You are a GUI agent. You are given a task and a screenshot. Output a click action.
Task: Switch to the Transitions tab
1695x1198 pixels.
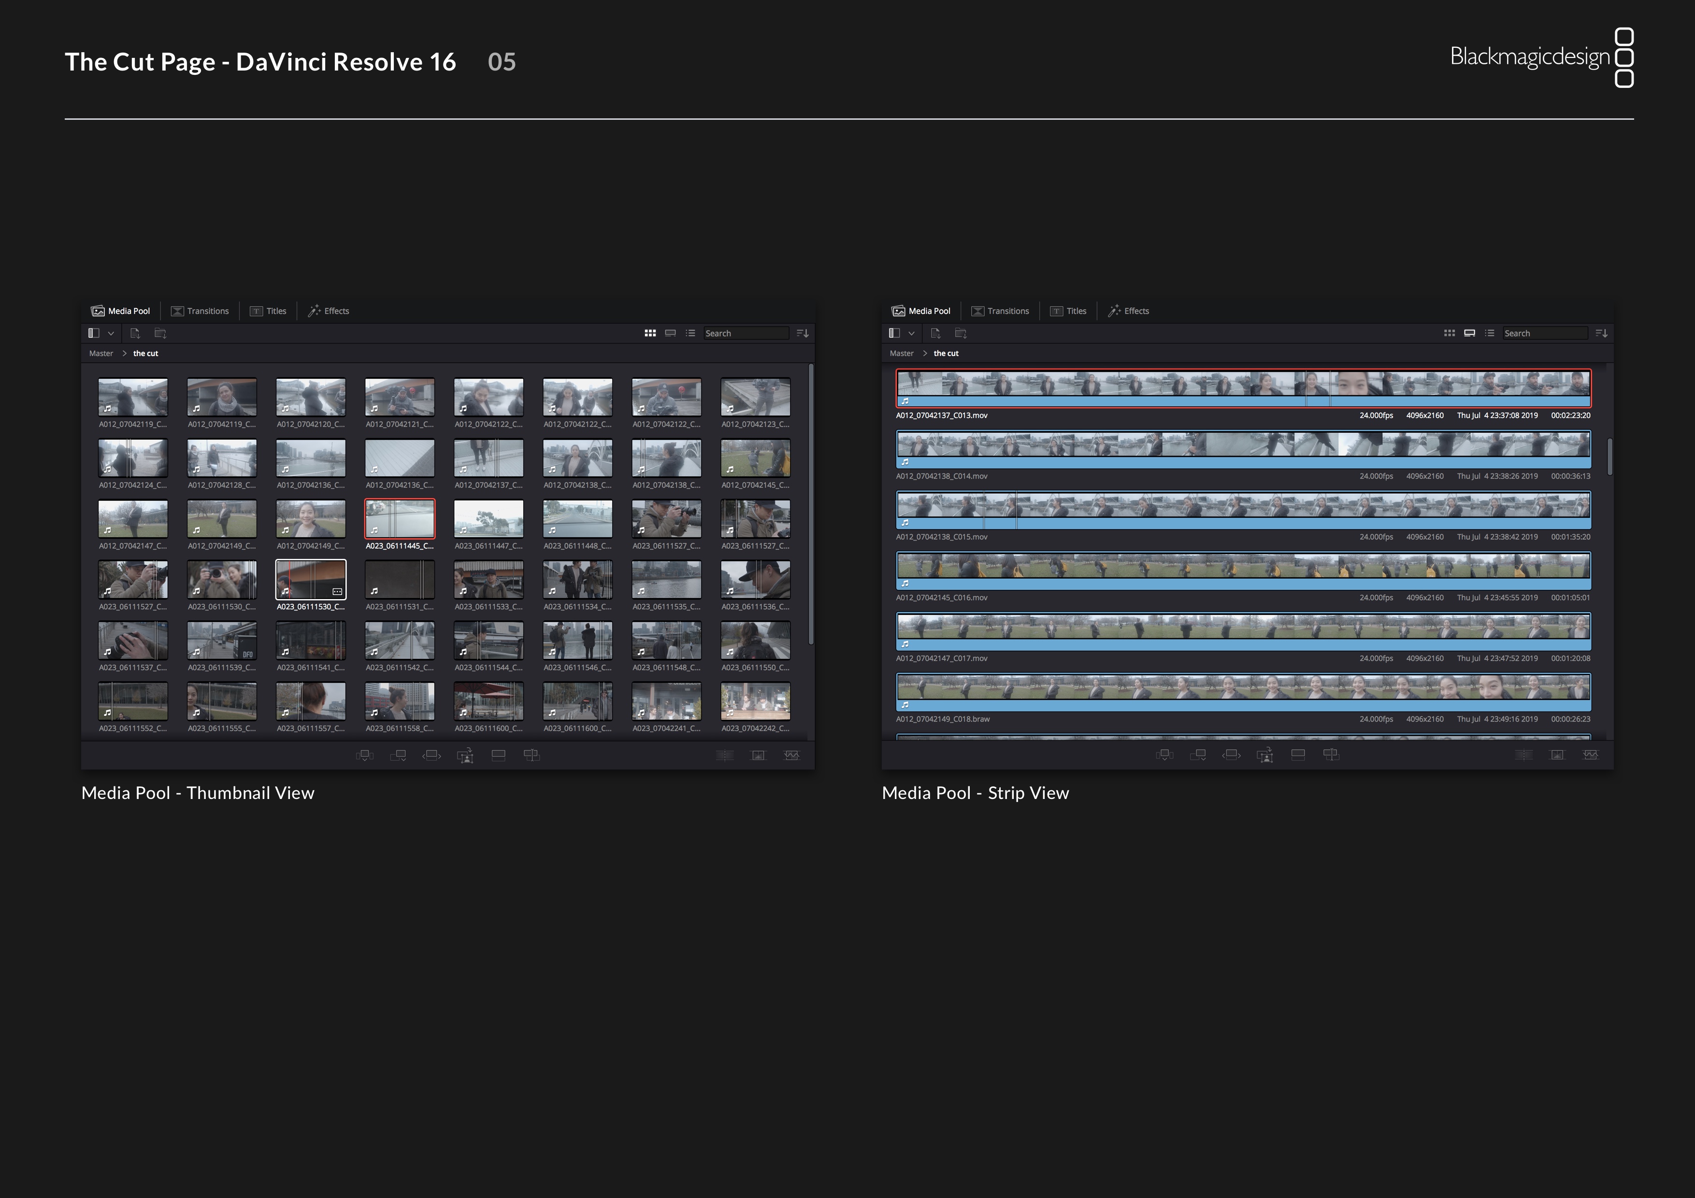pos(200,311)
